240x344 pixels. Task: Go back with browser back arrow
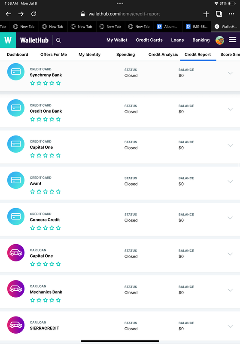(9, 14)
